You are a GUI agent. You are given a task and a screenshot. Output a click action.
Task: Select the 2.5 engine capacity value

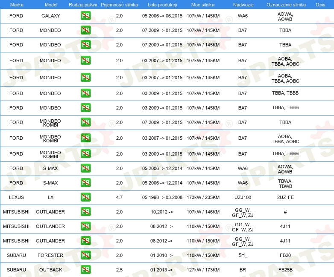tap(119, 270)
